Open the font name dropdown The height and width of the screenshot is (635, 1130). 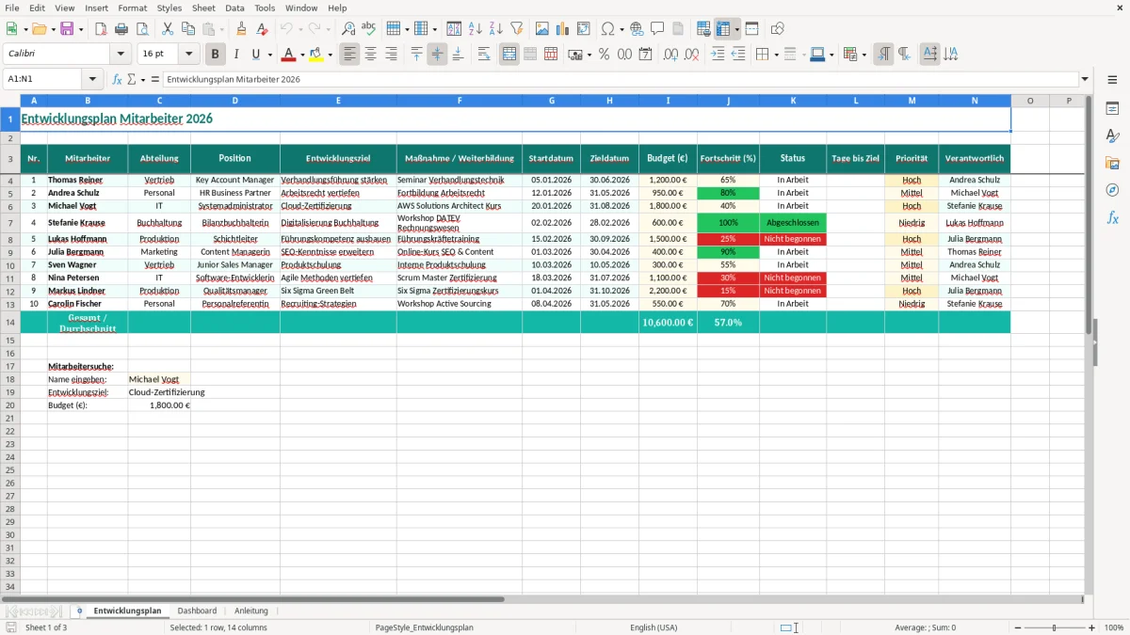(x=121, y=55)
